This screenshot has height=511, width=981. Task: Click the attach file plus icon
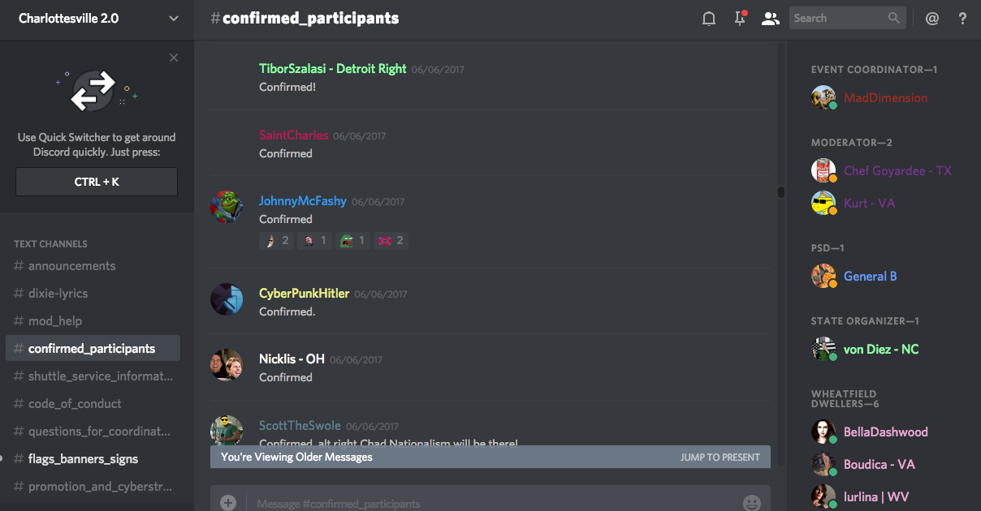point(228,503)
